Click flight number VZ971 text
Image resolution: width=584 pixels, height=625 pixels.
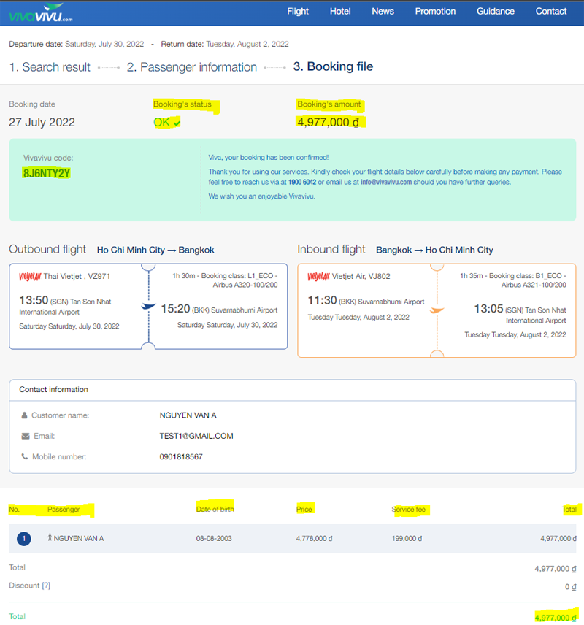point(99,276)
